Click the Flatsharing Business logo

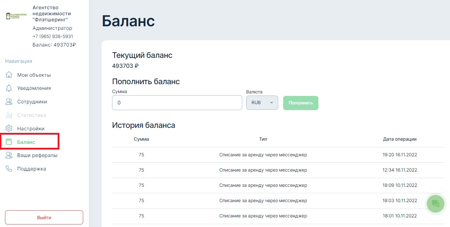point(16,16)
